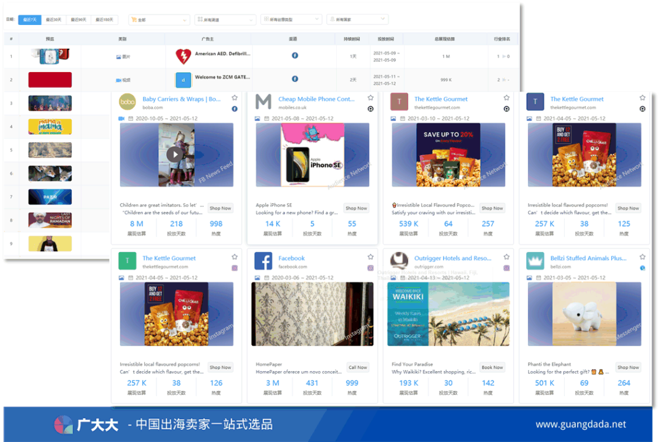This screenshot has width=660, height=442.
Task: Open the 所有渠道 channel dropdown
Action: click(225, 20)
